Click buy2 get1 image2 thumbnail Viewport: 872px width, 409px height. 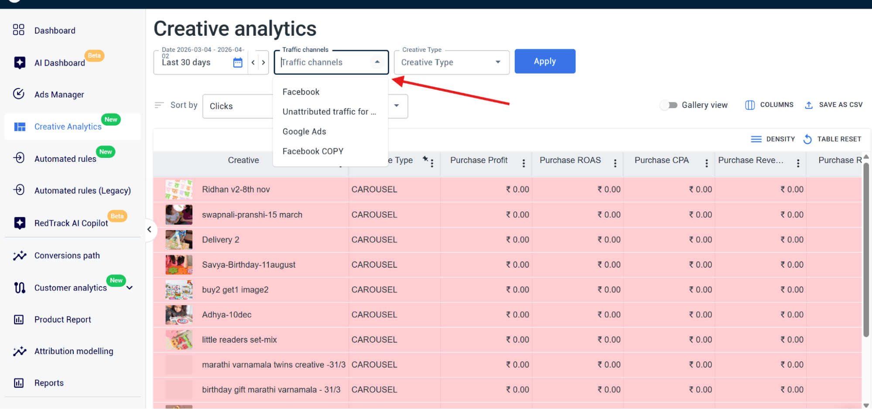click(x=179, y=290)
